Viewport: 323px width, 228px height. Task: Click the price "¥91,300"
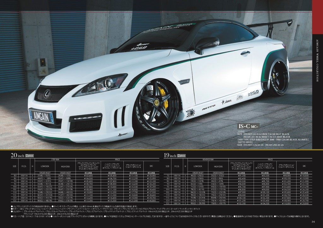coord(242,176)
